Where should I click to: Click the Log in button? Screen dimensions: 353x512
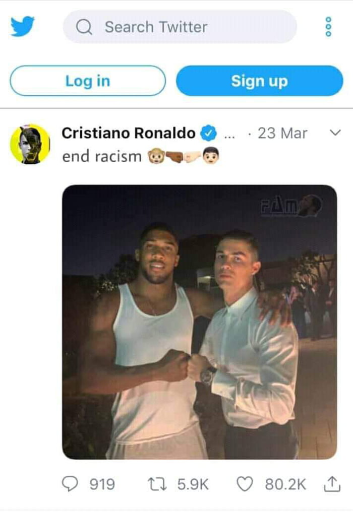pyautogui.click(x=88, y=81)
